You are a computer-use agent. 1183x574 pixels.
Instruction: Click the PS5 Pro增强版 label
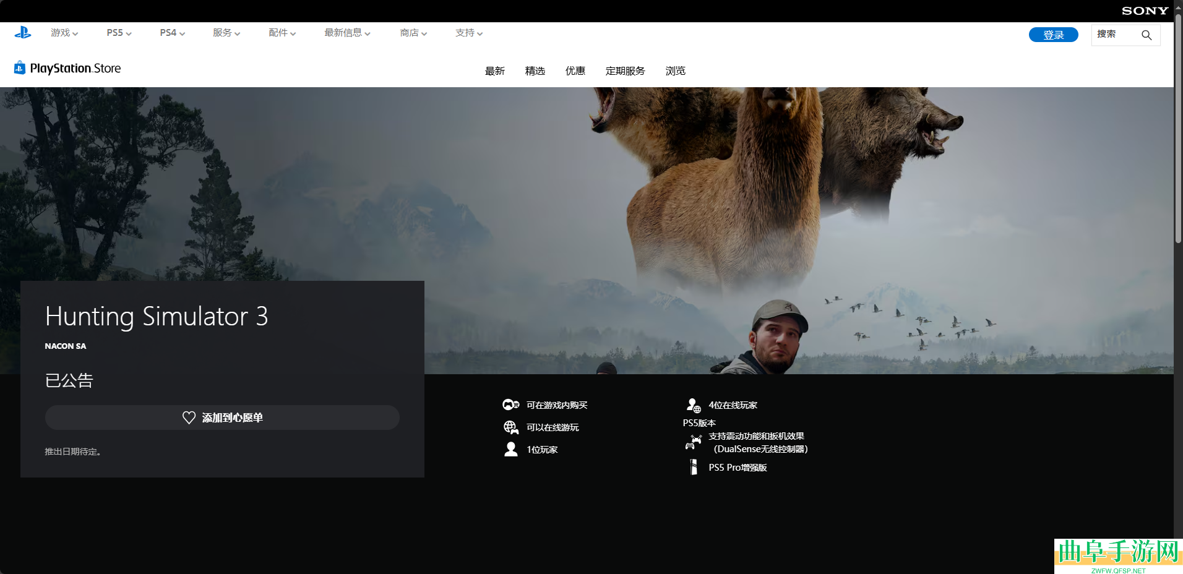738,468
